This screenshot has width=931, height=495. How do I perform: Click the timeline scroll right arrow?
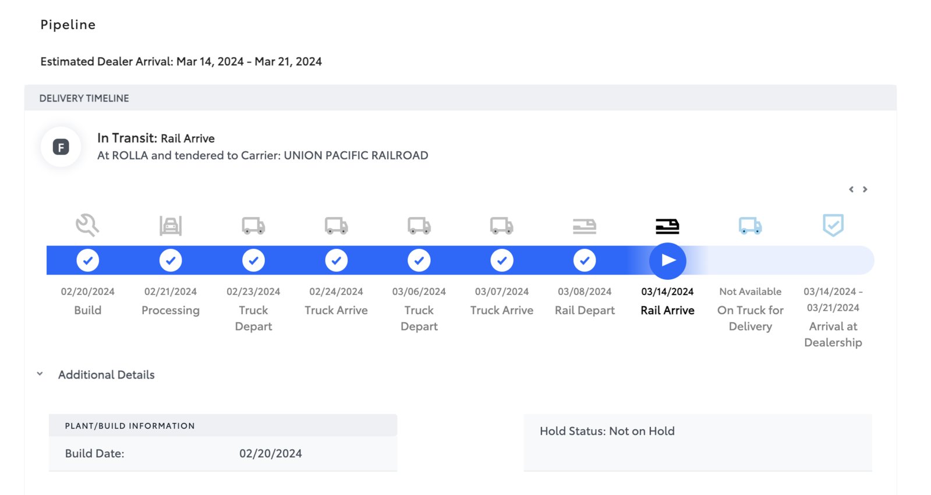[x=865, y=189]
